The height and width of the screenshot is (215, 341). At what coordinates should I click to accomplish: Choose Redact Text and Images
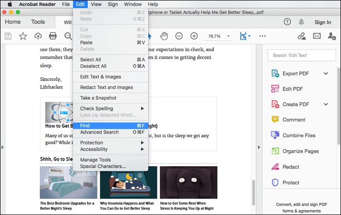tap(111, 87)
